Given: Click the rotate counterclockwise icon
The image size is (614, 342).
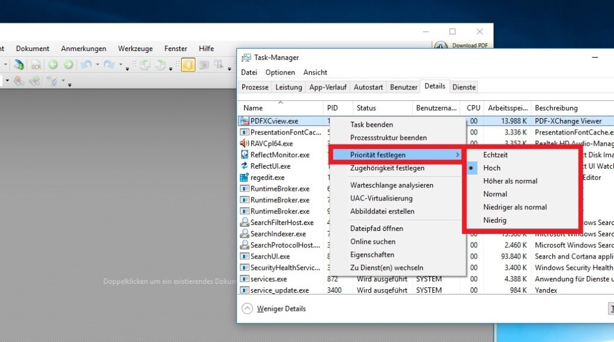Looking at the screenshot, I should coord(145,65).
